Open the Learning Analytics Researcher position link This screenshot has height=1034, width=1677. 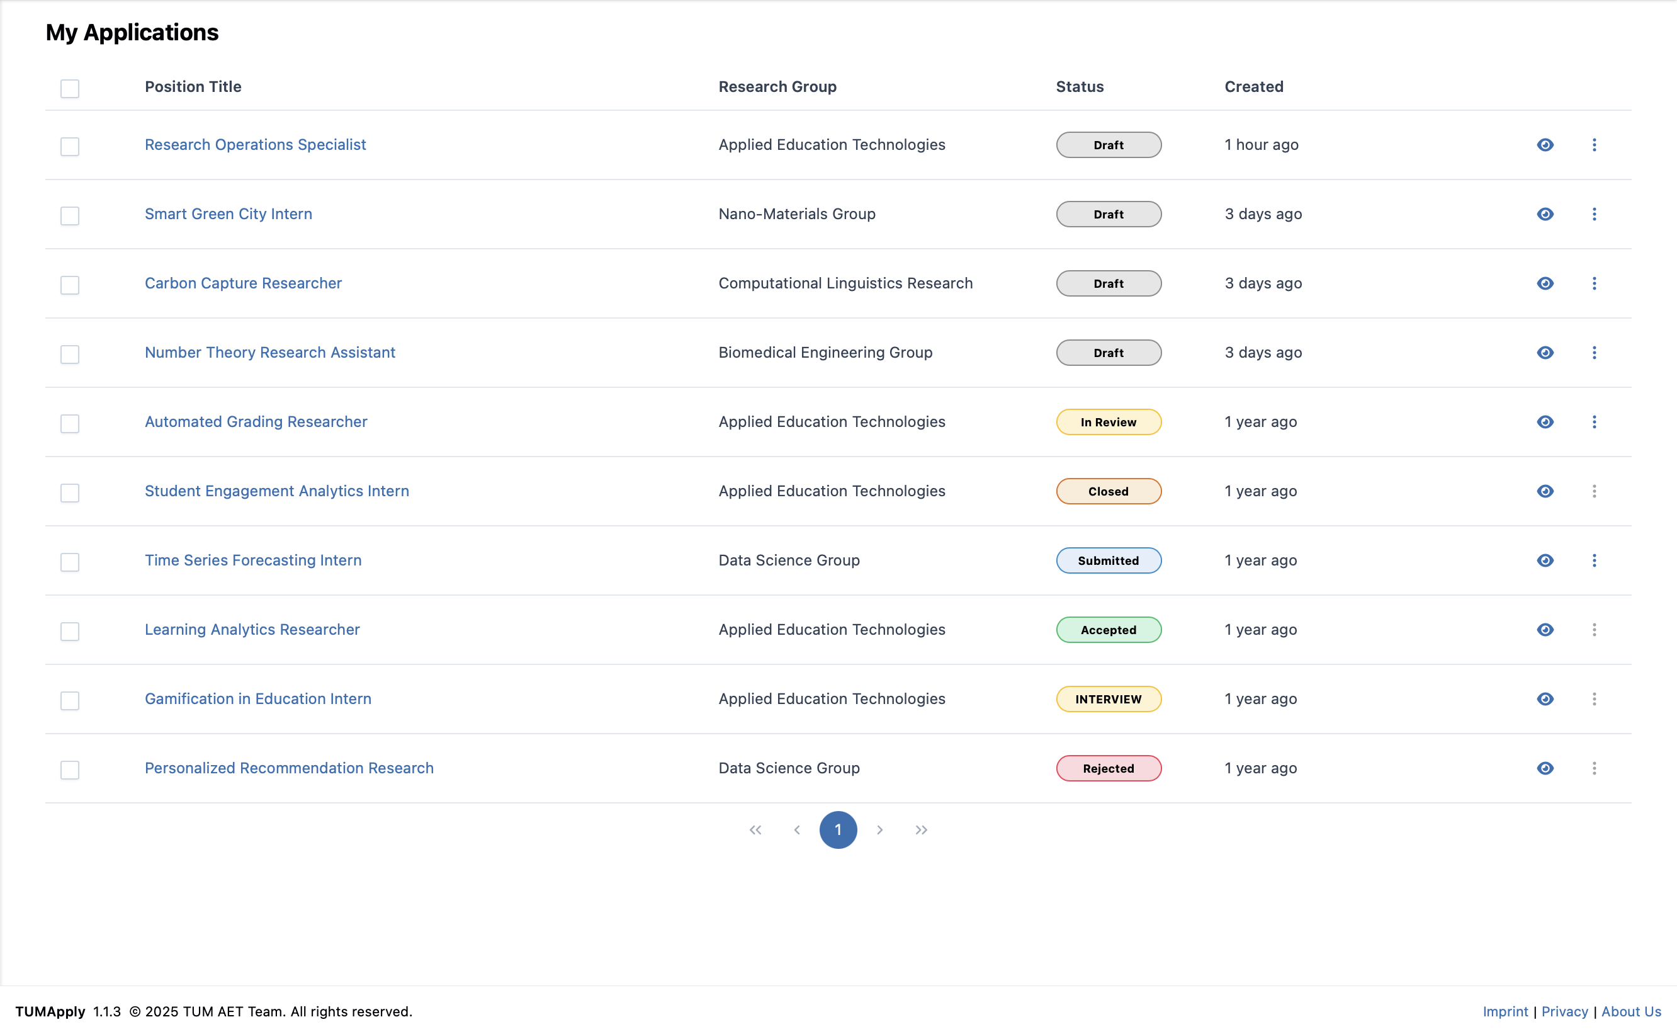252,629
